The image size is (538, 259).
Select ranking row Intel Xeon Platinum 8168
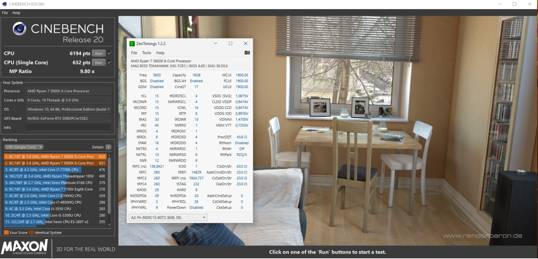pyautogui.click(x=55, y=183)
